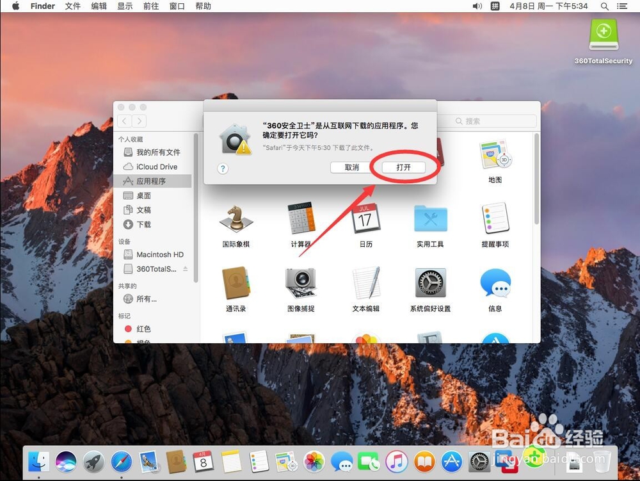Screen dimensions: 640x481
Task: Open the Finder menu
Action: 42,6
